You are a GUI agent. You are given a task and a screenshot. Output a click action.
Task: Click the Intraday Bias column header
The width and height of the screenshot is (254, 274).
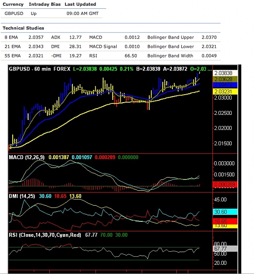tap(45, 4)
